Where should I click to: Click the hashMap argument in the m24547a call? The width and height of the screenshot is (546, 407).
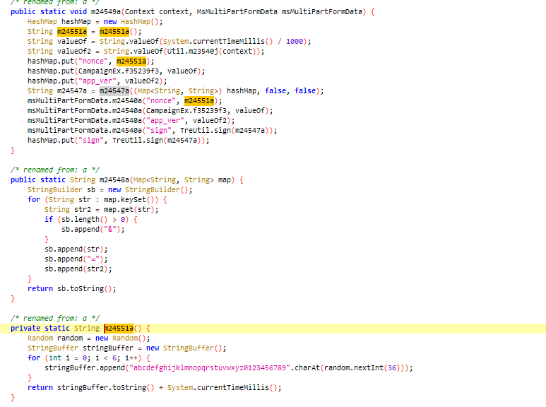pos(242,90)
